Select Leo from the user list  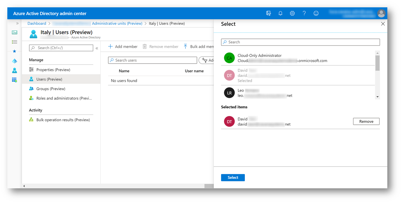point(298,93)
